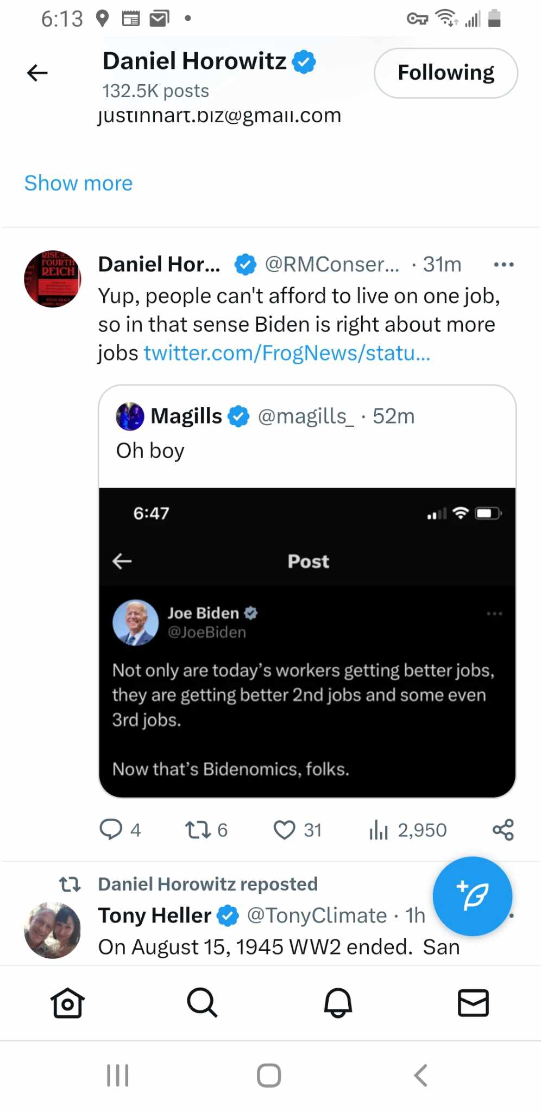Go to the Home tab
The image size is (541, 1112).
67,1002
